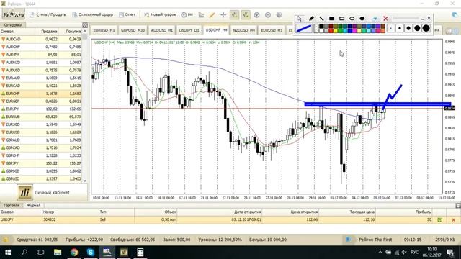Select the filled rectangle drawing tool

pos(331,19)
